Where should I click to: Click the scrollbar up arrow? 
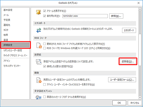coord(140,9)
